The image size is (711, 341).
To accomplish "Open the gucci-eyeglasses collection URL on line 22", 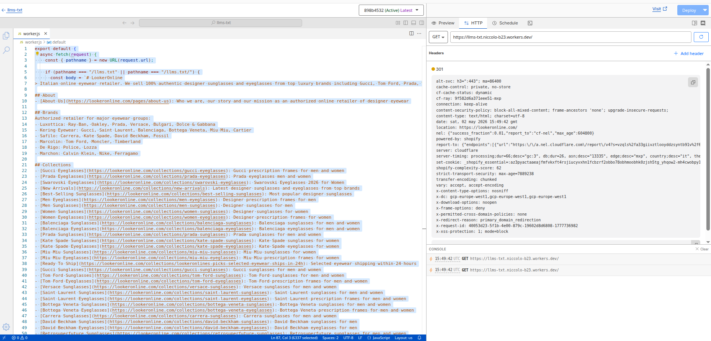I will 157,171.
